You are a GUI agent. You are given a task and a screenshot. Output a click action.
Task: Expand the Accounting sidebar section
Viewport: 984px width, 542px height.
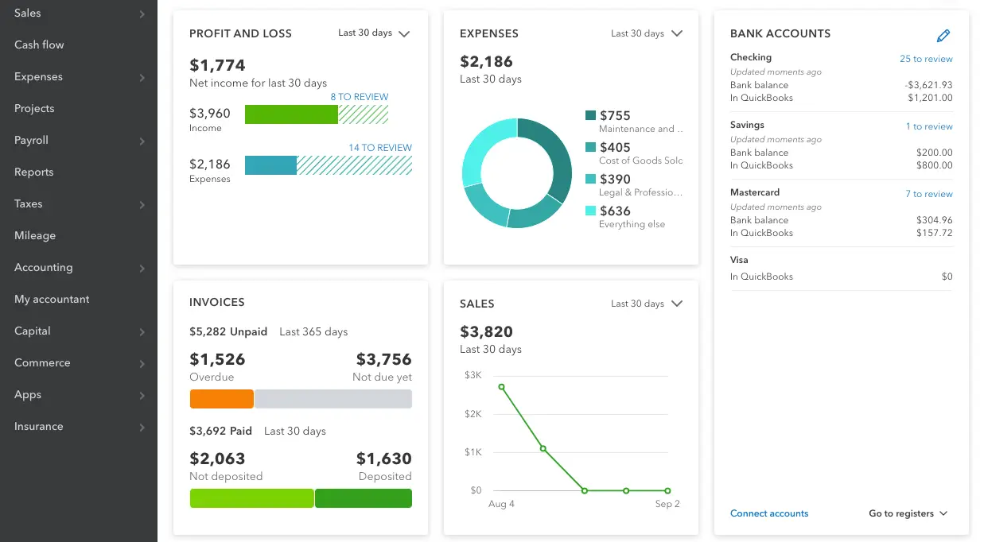coord(142,268)
